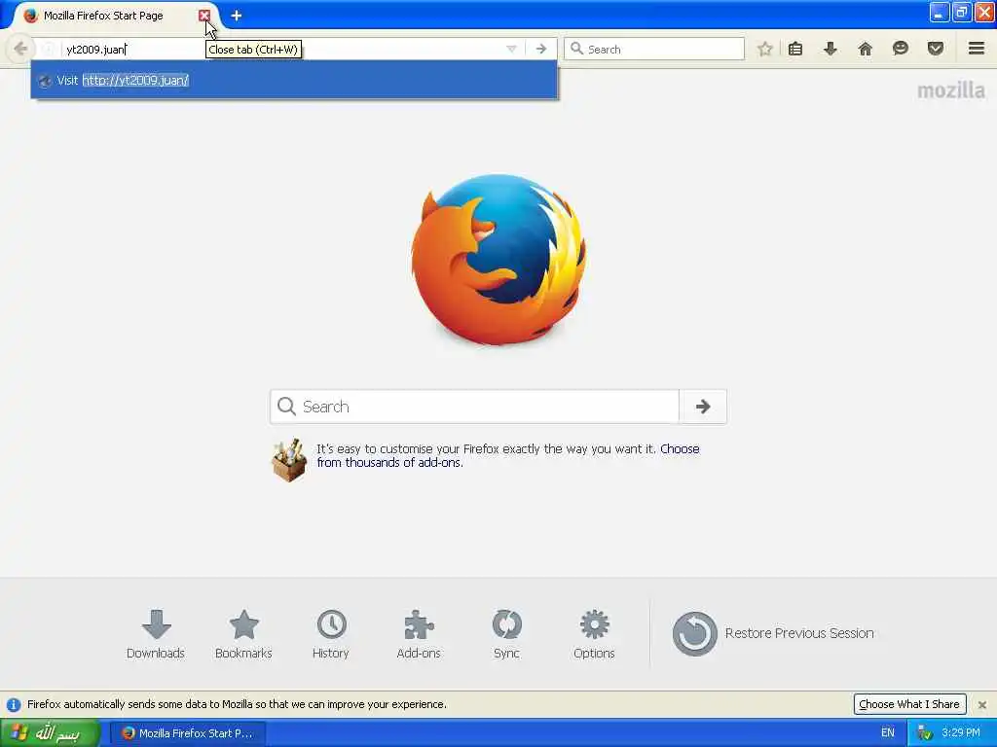997x747 pixels.
Task: Click Restore Previous Session
Action: [773, 633]
